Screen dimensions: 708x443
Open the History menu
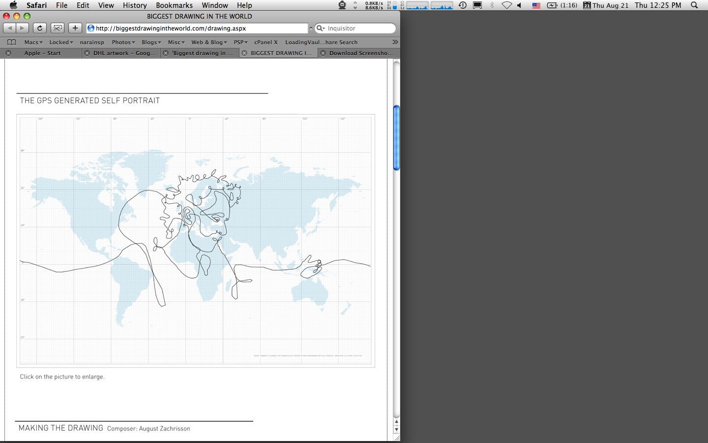(x=135, y=5)
